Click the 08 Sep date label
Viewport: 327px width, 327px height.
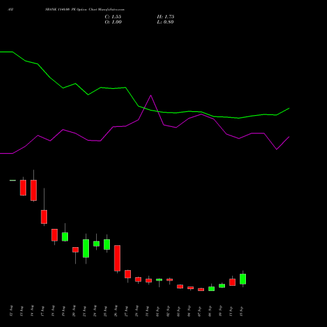tap(210, 311)
